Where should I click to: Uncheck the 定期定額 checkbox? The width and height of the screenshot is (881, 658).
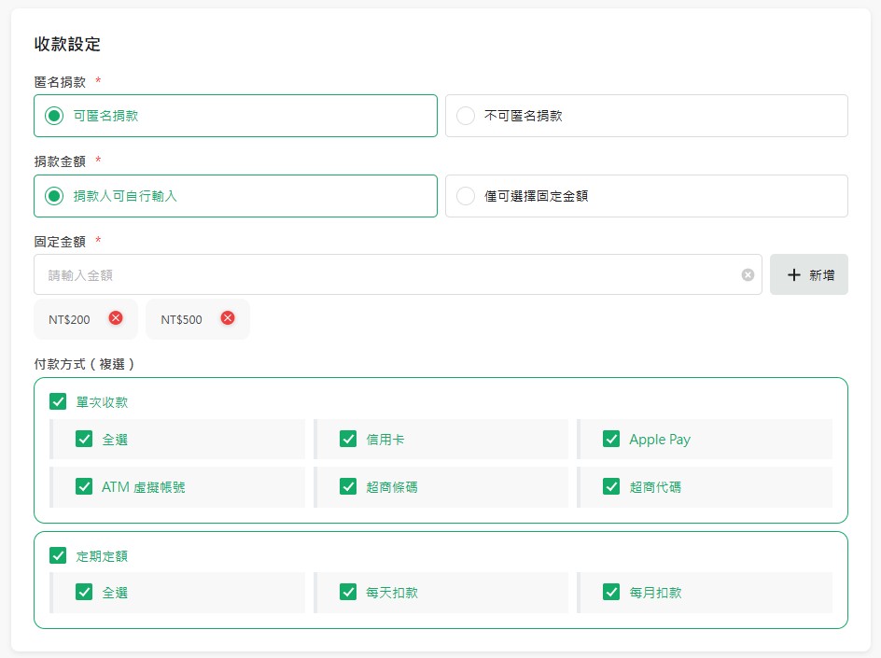(58, 555)
